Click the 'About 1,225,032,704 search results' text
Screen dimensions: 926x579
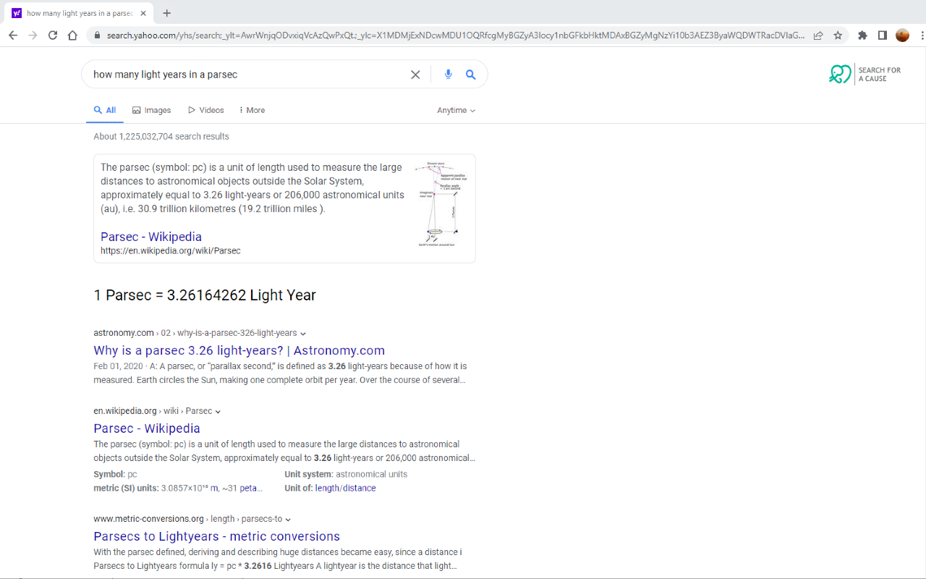click(161, 136)
